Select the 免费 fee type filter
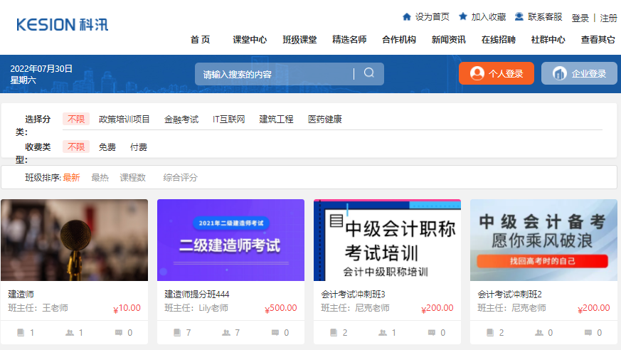 107,147
